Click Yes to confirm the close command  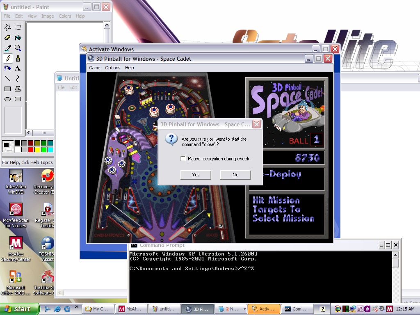pos(196,175)
